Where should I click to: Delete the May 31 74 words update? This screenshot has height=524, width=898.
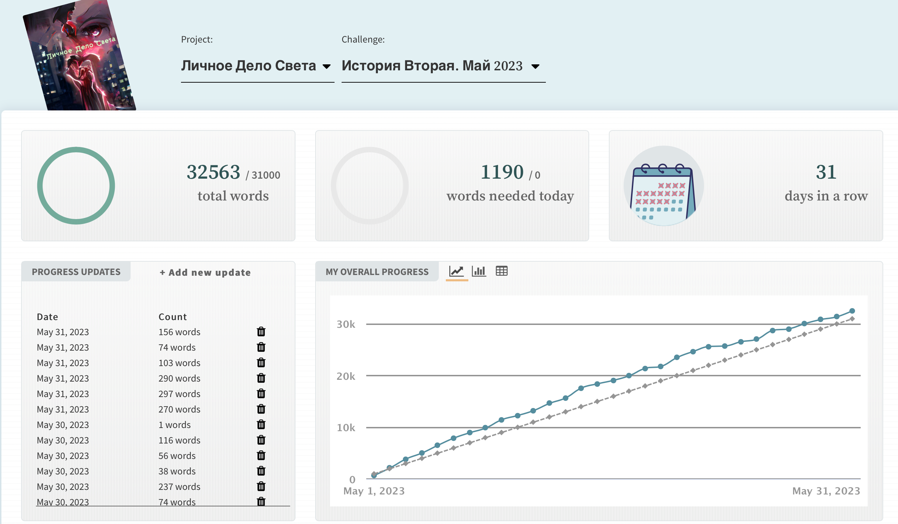[x=261, y=347]
